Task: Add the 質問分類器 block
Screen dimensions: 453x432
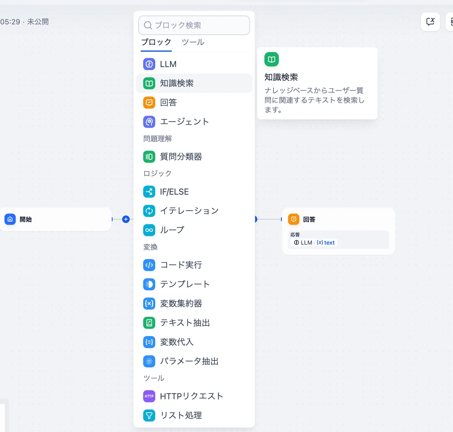Action: [x=194, y=157]
